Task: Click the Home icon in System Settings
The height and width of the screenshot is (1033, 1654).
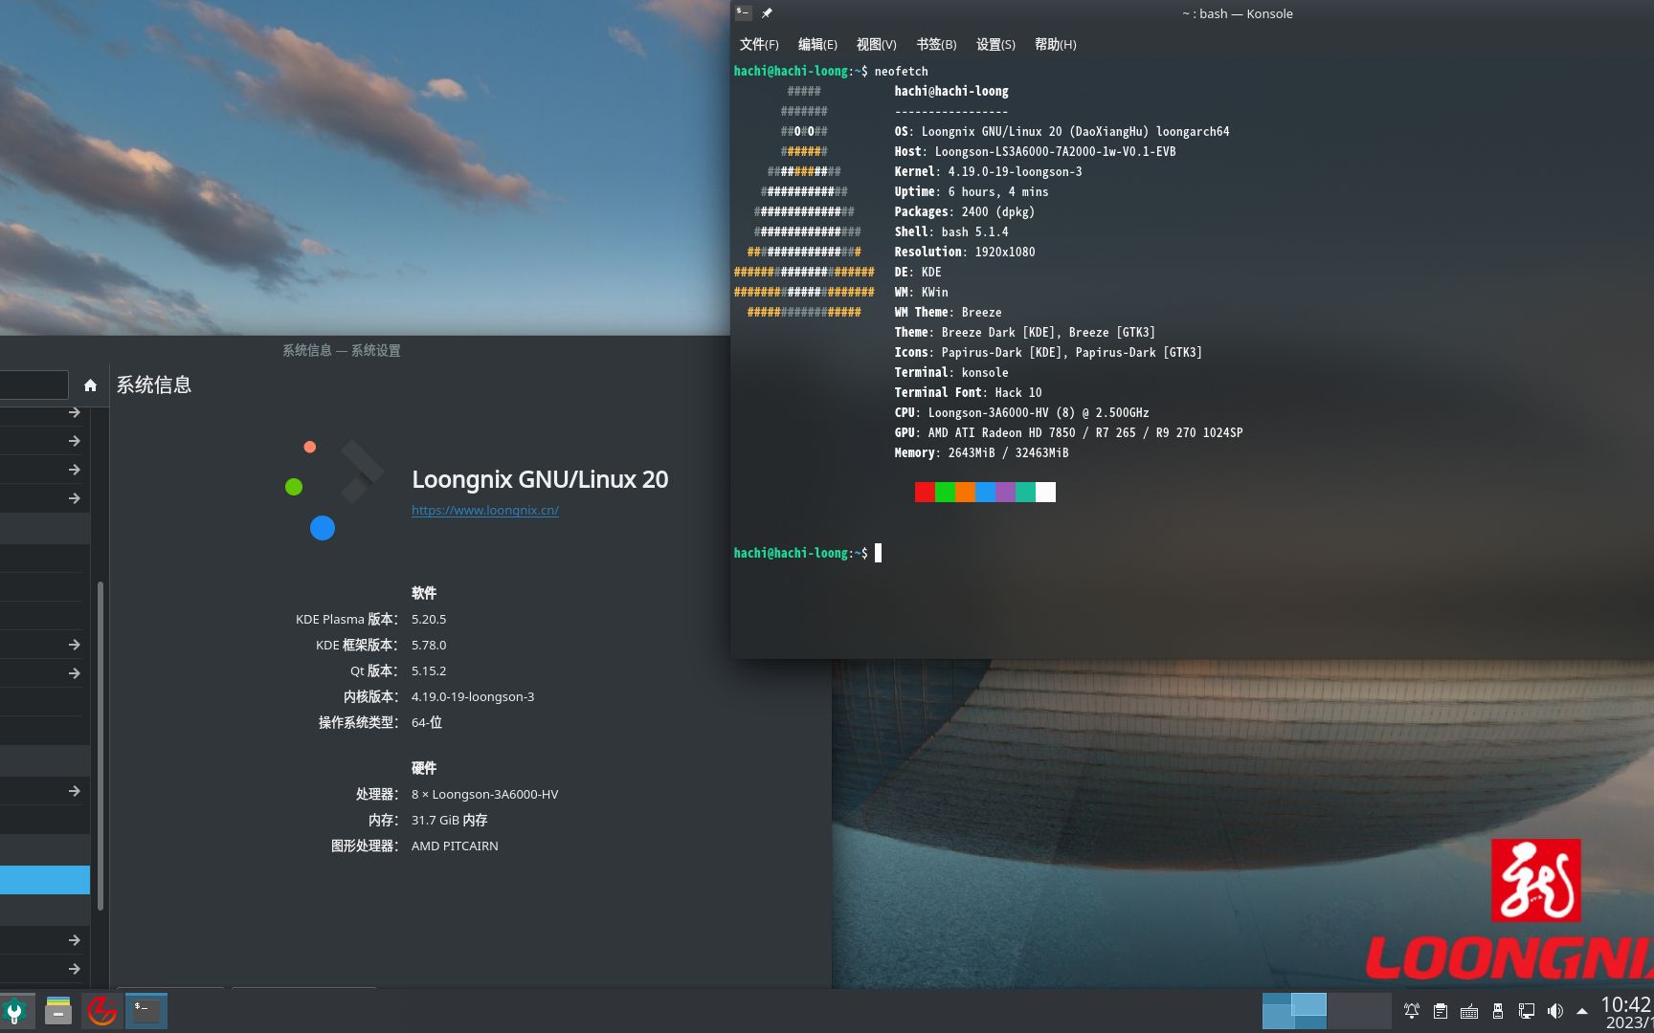Action: pos(90,385)
